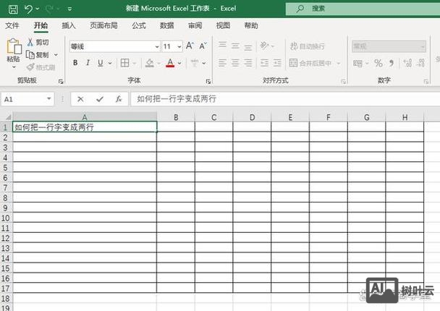
Task: Click the Name Box showing A1
Action: (27, 99)
